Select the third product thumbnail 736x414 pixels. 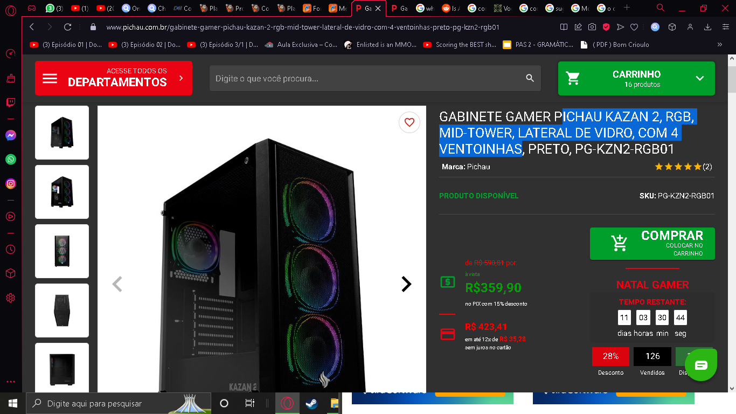pyautogui.click(x=62, y=251)
